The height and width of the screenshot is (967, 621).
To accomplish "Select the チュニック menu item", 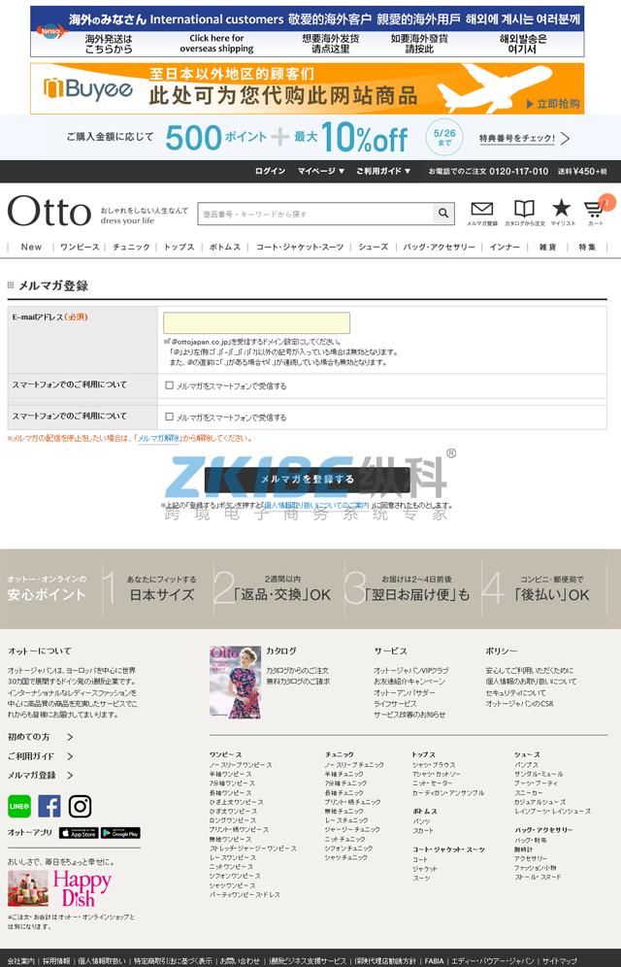I will coord(131,247).
